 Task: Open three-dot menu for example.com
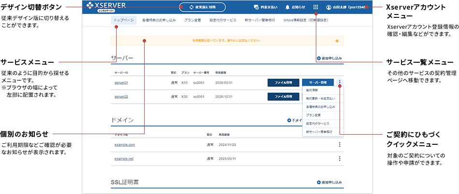click(340, 145)
